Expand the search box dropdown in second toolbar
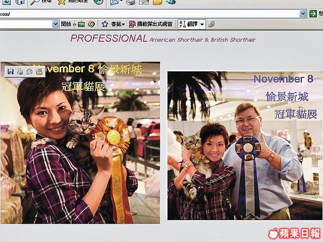Image resolution: width=323 pixels, height=242 pixels. tap(56, 24)
